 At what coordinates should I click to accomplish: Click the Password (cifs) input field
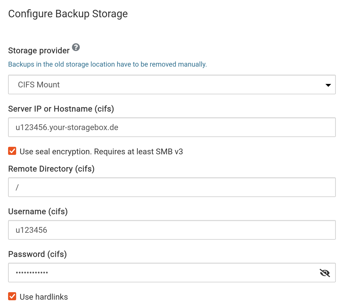(162, 273)
